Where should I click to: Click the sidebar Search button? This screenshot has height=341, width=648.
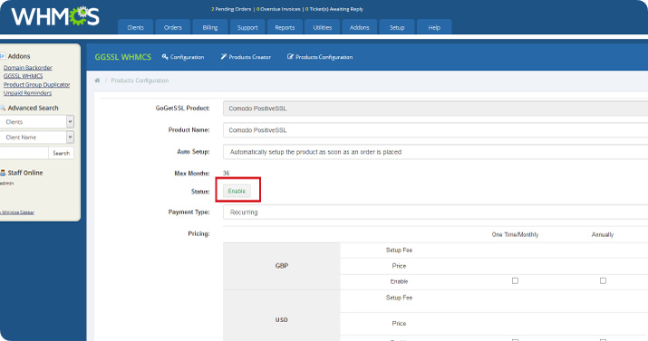61,153
